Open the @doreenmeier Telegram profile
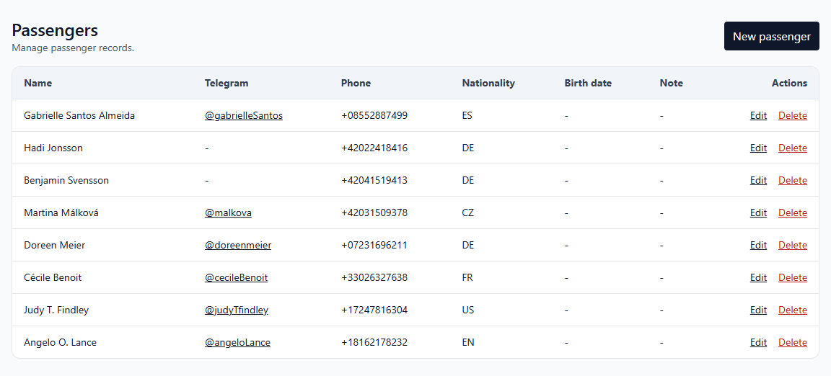 (x=237, y=245)
